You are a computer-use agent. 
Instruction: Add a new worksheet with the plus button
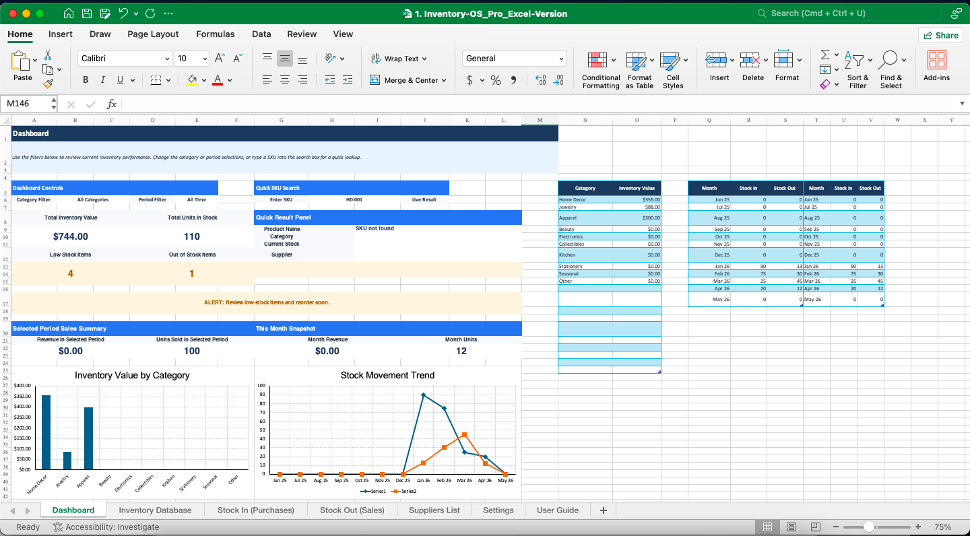coord(603,510)
